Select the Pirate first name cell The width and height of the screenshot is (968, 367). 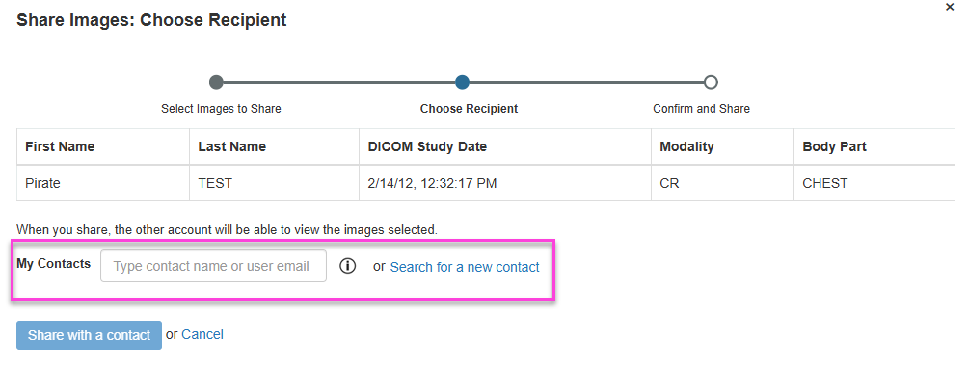(103, 183)
